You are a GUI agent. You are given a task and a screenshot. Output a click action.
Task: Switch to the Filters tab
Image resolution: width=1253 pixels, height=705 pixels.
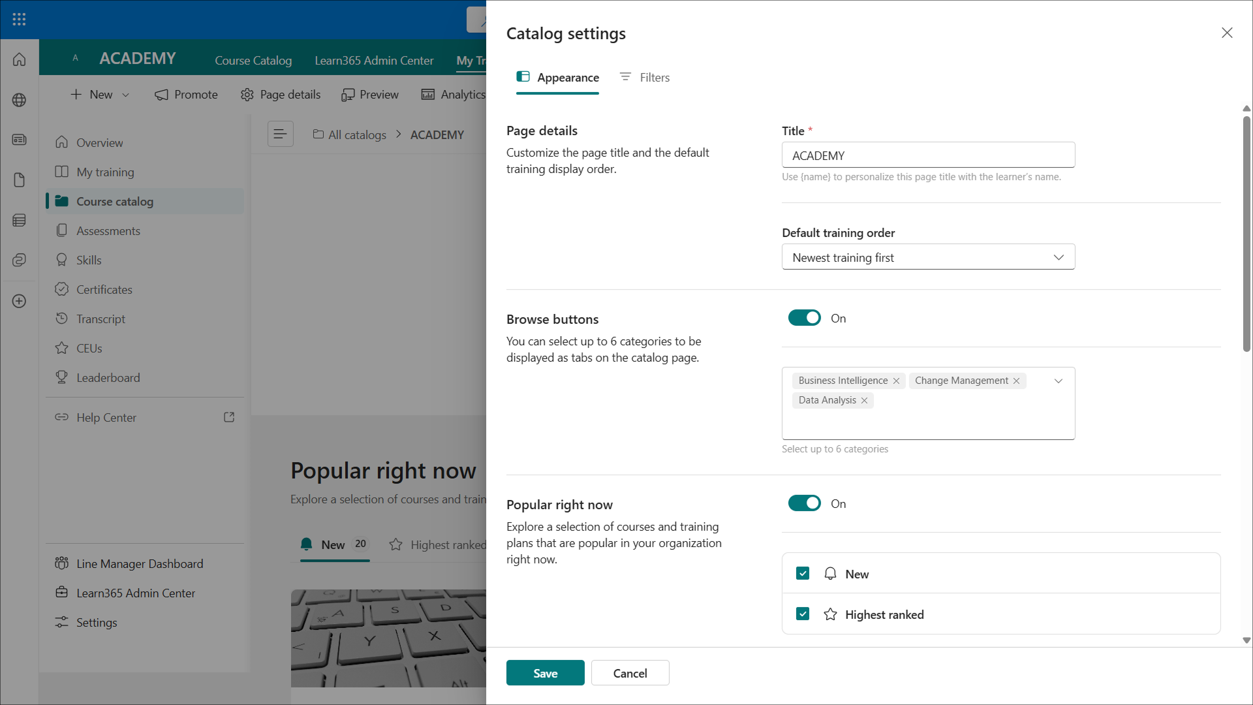point(645,78)
